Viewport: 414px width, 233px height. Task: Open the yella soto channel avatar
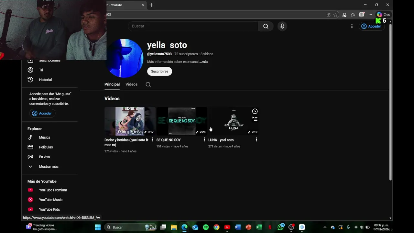point(125,58)
